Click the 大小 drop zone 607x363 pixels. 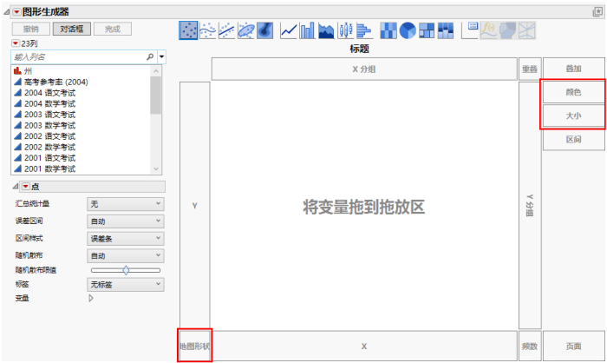pos(574,115)
